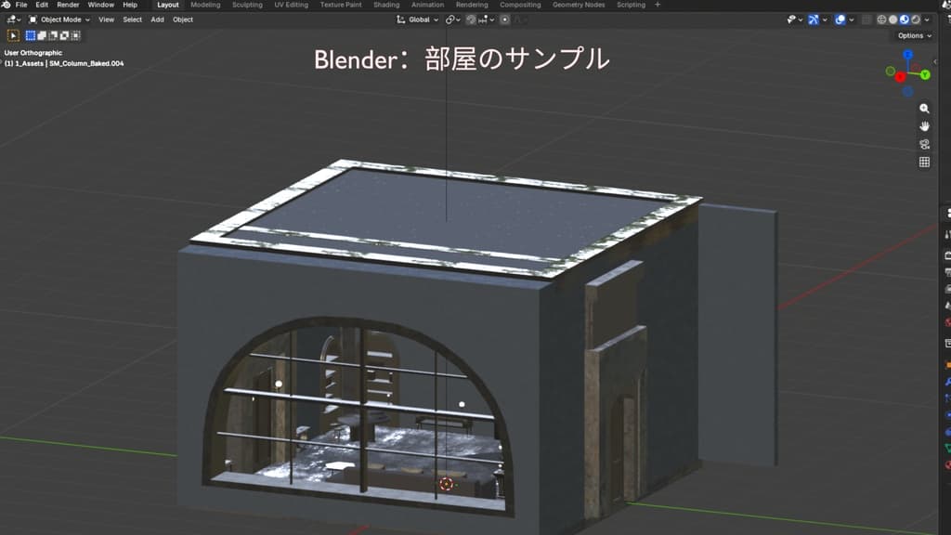This screenshot has height=535, width=951.
Task: Toggle the camera view icon
Action: (924, 144)
